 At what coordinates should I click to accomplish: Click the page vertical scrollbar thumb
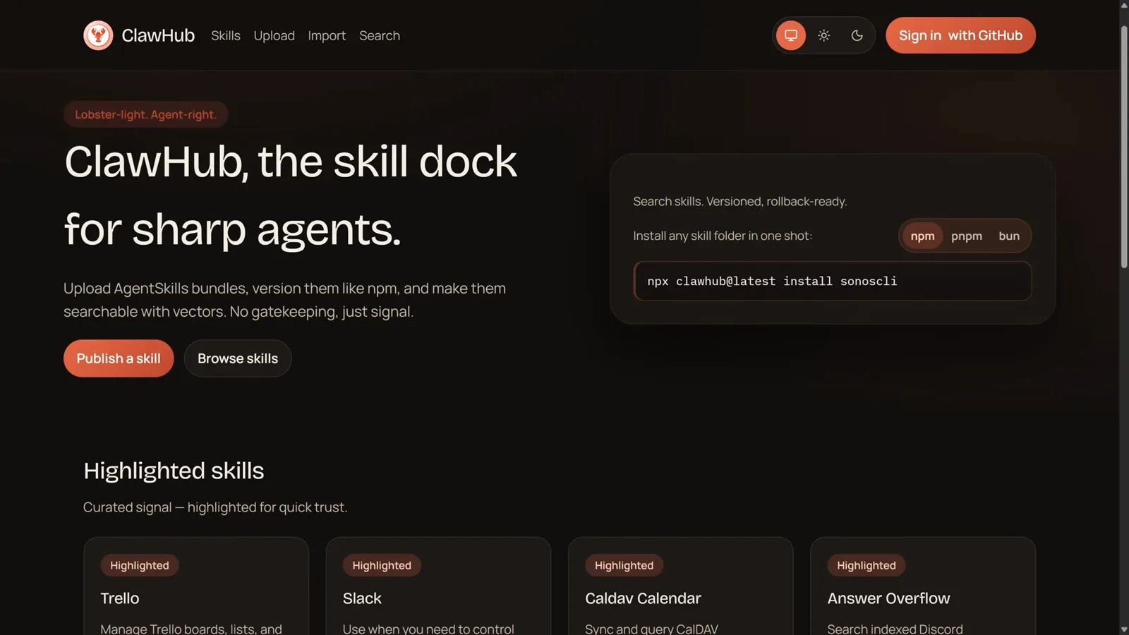coord(1124,147)
